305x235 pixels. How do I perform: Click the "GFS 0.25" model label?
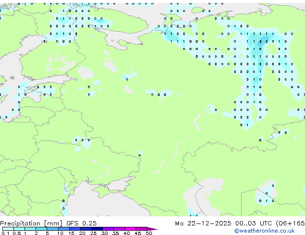coord(81,223)
